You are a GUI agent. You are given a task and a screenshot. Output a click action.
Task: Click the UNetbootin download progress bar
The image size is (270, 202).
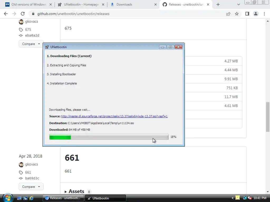(x=109, y=137)
